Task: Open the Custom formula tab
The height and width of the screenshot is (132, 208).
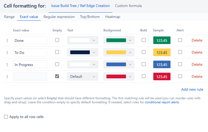Action: click(128, 6)
